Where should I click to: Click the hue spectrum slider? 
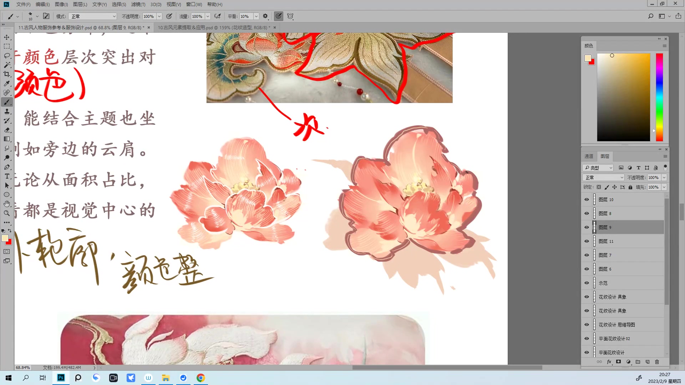click(659, 97)
